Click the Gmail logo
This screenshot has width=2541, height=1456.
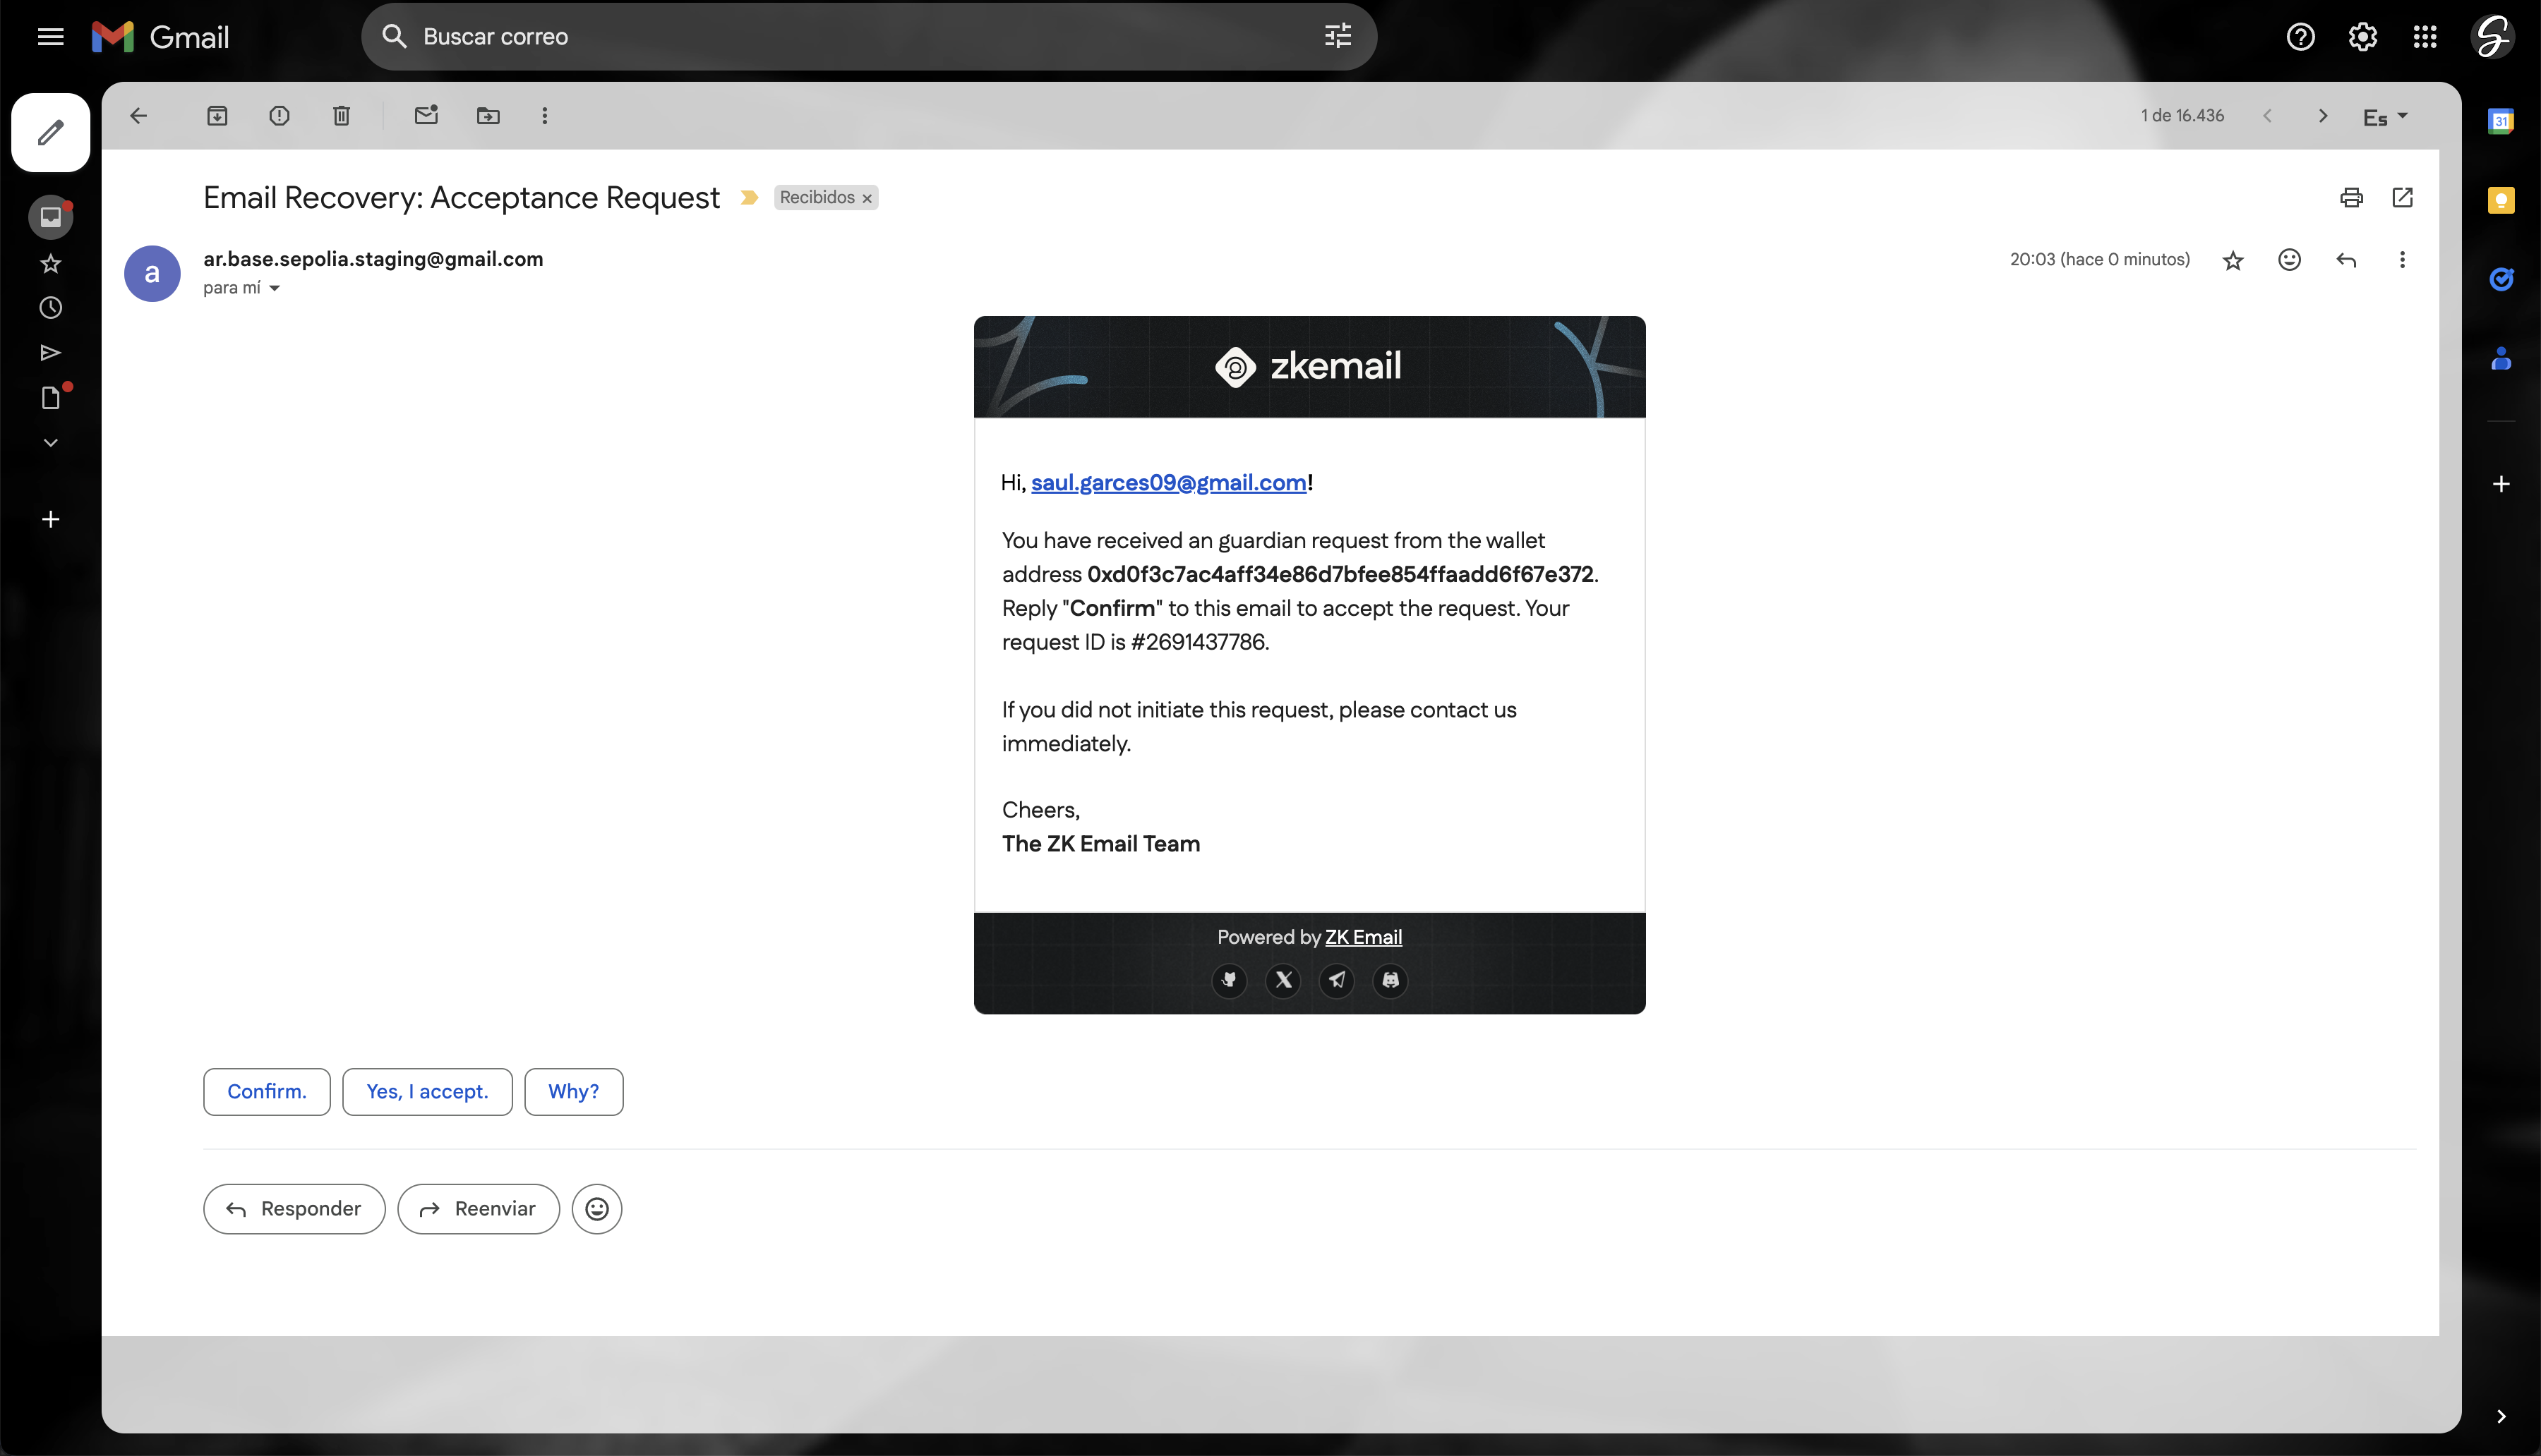point(160,37)
